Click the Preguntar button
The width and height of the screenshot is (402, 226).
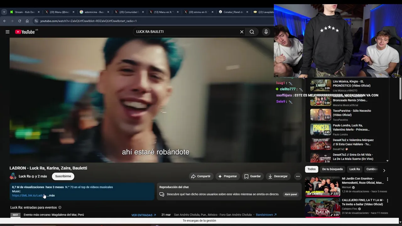tap(228, 176)
